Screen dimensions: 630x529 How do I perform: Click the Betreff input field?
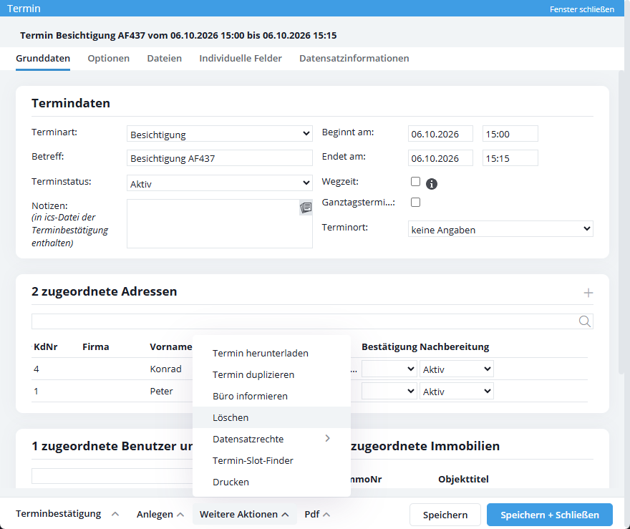click(219, 158)
